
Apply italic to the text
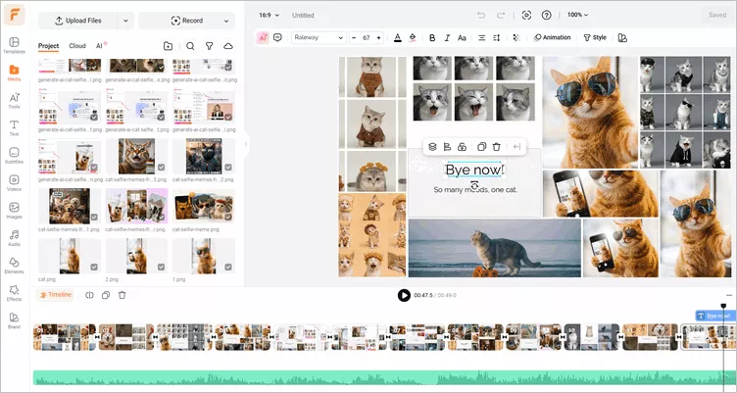click(x=447, y=37)
